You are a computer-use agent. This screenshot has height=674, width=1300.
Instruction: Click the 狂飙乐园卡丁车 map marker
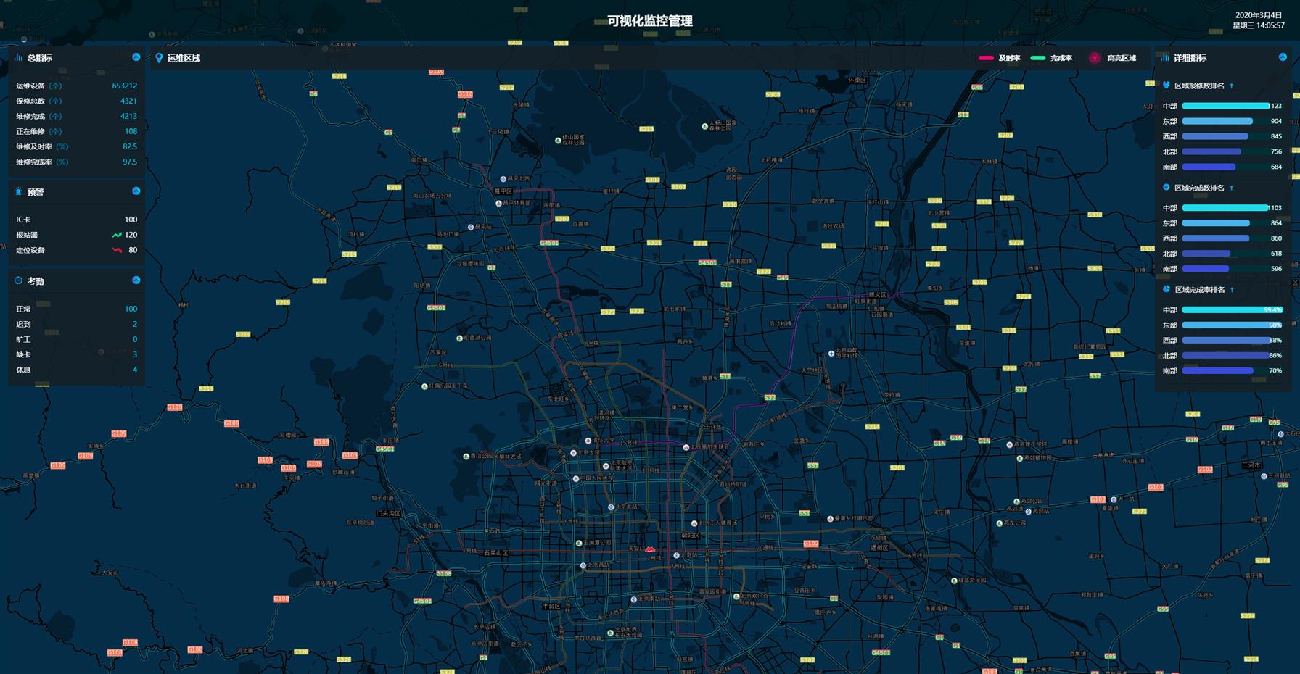click(x=424, y=386)
